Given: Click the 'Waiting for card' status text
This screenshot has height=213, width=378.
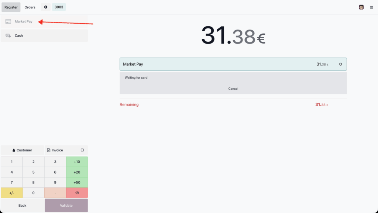Looking at the screenshot, I should [136, 78].
